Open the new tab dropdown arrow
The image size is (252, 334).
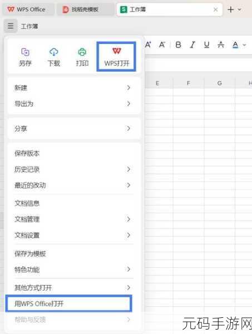pos(240,9)
